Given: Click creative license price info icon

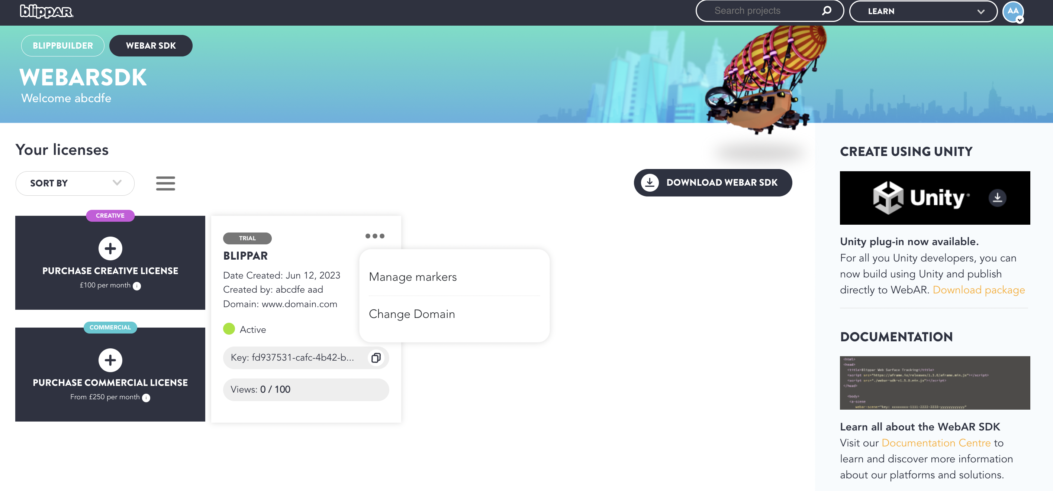Looking at the screenshot, I should click(137, 286).
